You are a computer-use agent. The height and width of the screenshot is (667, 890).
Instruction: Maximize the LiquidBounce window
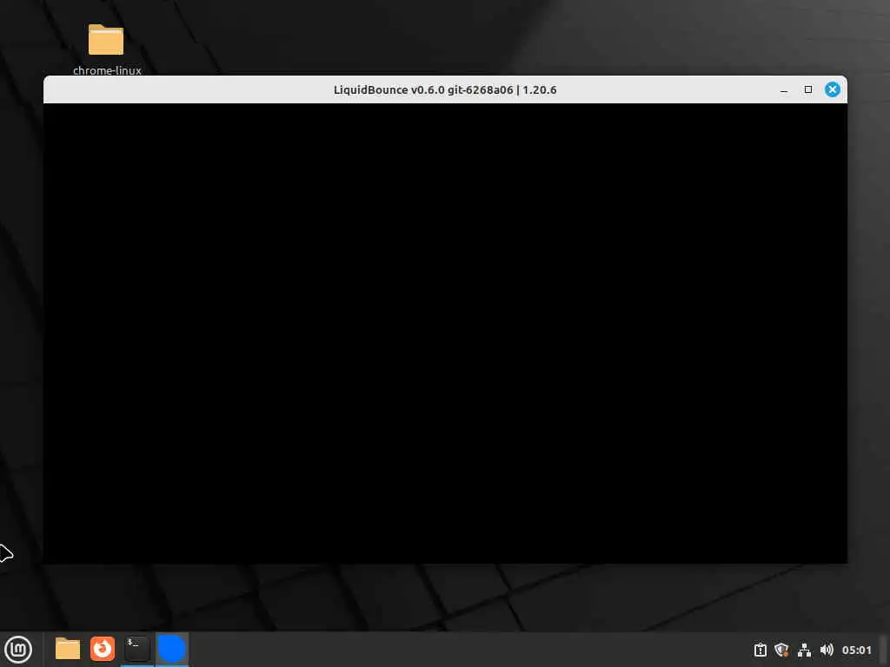pyautogui.click(x=808, y=89)
